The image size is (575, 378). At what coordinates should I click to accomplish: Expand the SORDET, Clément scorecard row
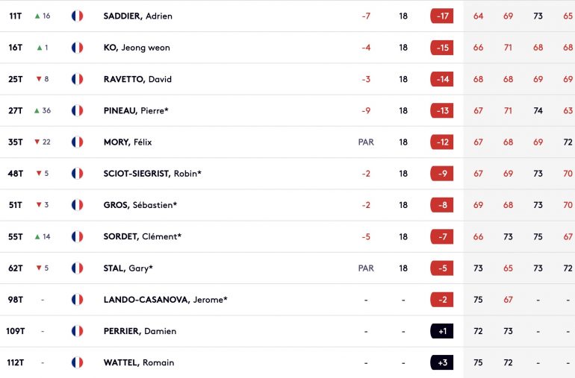coord(287,236)
